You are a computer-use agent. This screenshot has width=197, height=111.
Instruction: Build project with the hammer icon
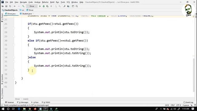click(x=23, y=6)
